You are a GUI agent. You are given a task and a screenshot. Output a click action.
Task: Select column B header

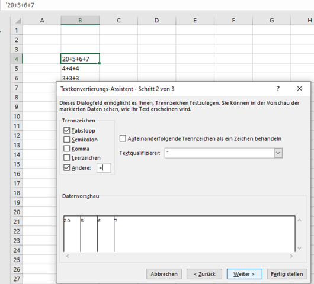tap(80, 20)
